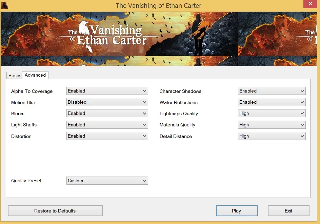Click the 'Quality Preset' label
This screenshot has height=224, width=320.
pyautogui.click(x=26, y=181)
